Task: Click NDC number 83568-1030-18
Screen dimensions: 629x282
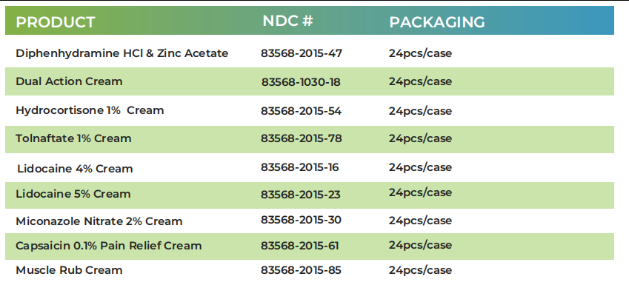Action: tap(301, 82)
